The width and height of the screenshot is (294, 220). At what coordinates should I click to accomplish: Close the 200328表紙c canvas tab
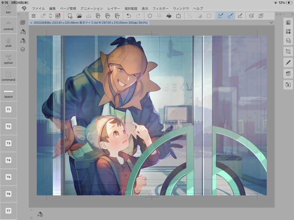[x=31, y=23]
